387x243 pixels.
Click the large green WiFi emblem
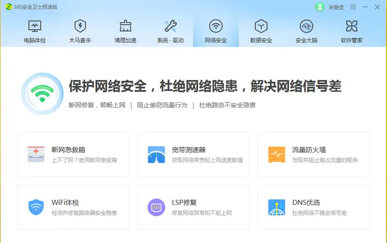click(42, 94)
